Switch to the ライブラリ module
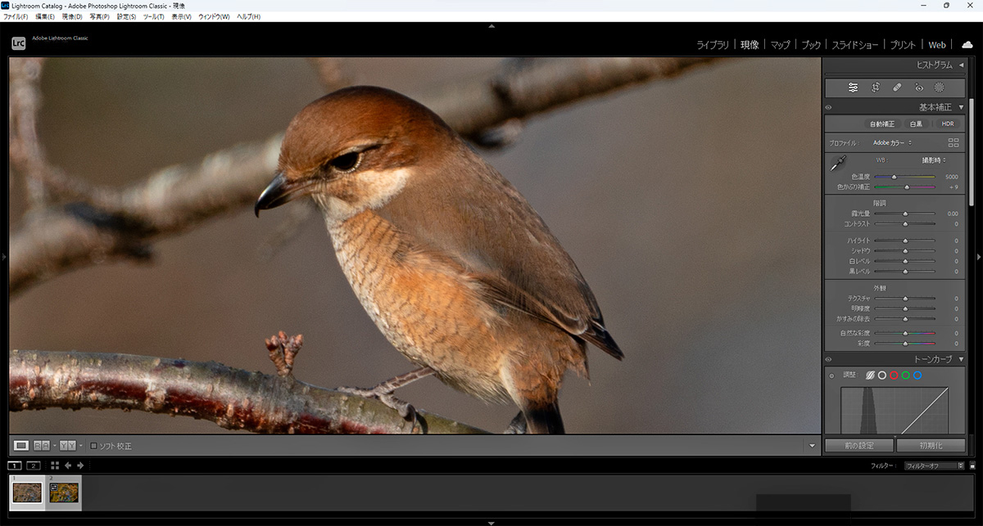983x526 pixels. point(712,45)
